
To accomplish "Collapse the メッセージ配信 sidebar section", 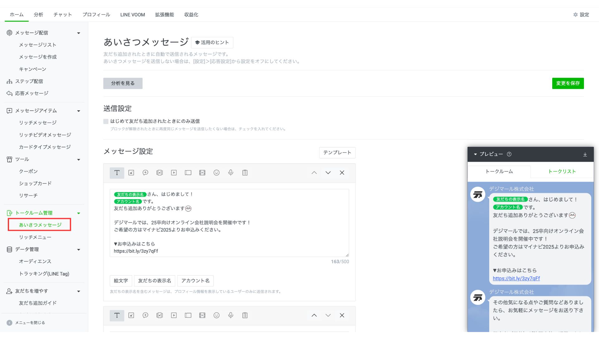I will tap(79, 33).
